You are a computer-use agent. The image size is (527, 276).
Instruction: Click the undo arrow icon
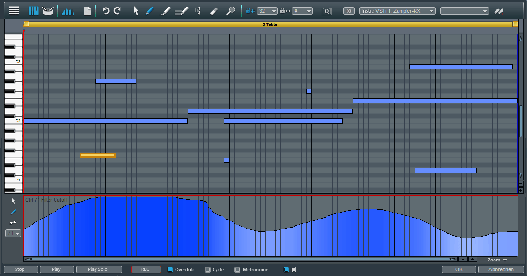106,10
